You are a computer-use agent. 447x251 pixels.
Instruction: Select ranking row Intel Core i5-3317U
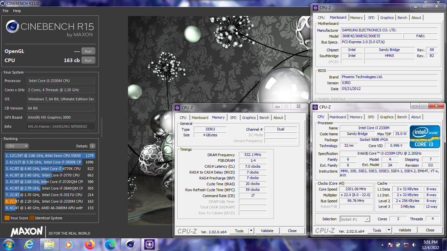pos(49,195)
